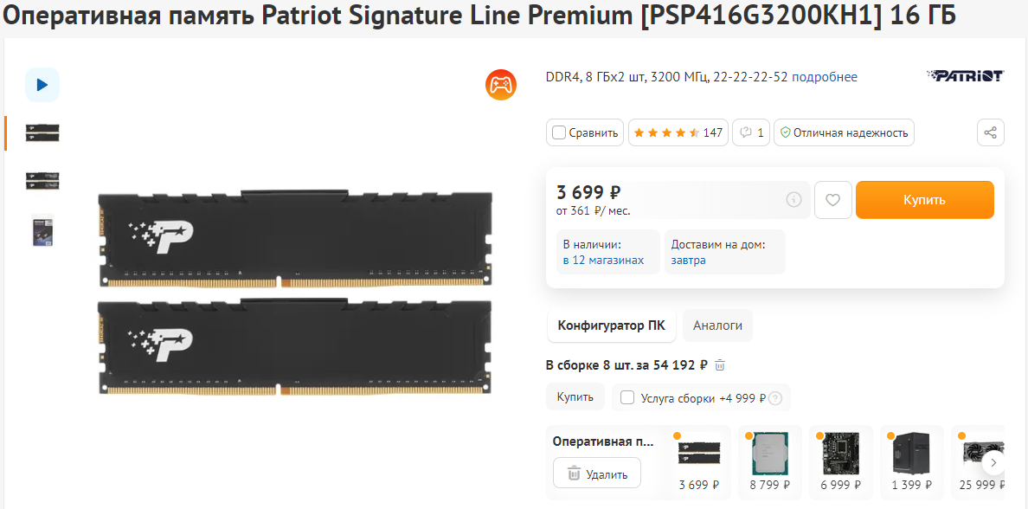Clear the build with trash icon

(720, 365)
